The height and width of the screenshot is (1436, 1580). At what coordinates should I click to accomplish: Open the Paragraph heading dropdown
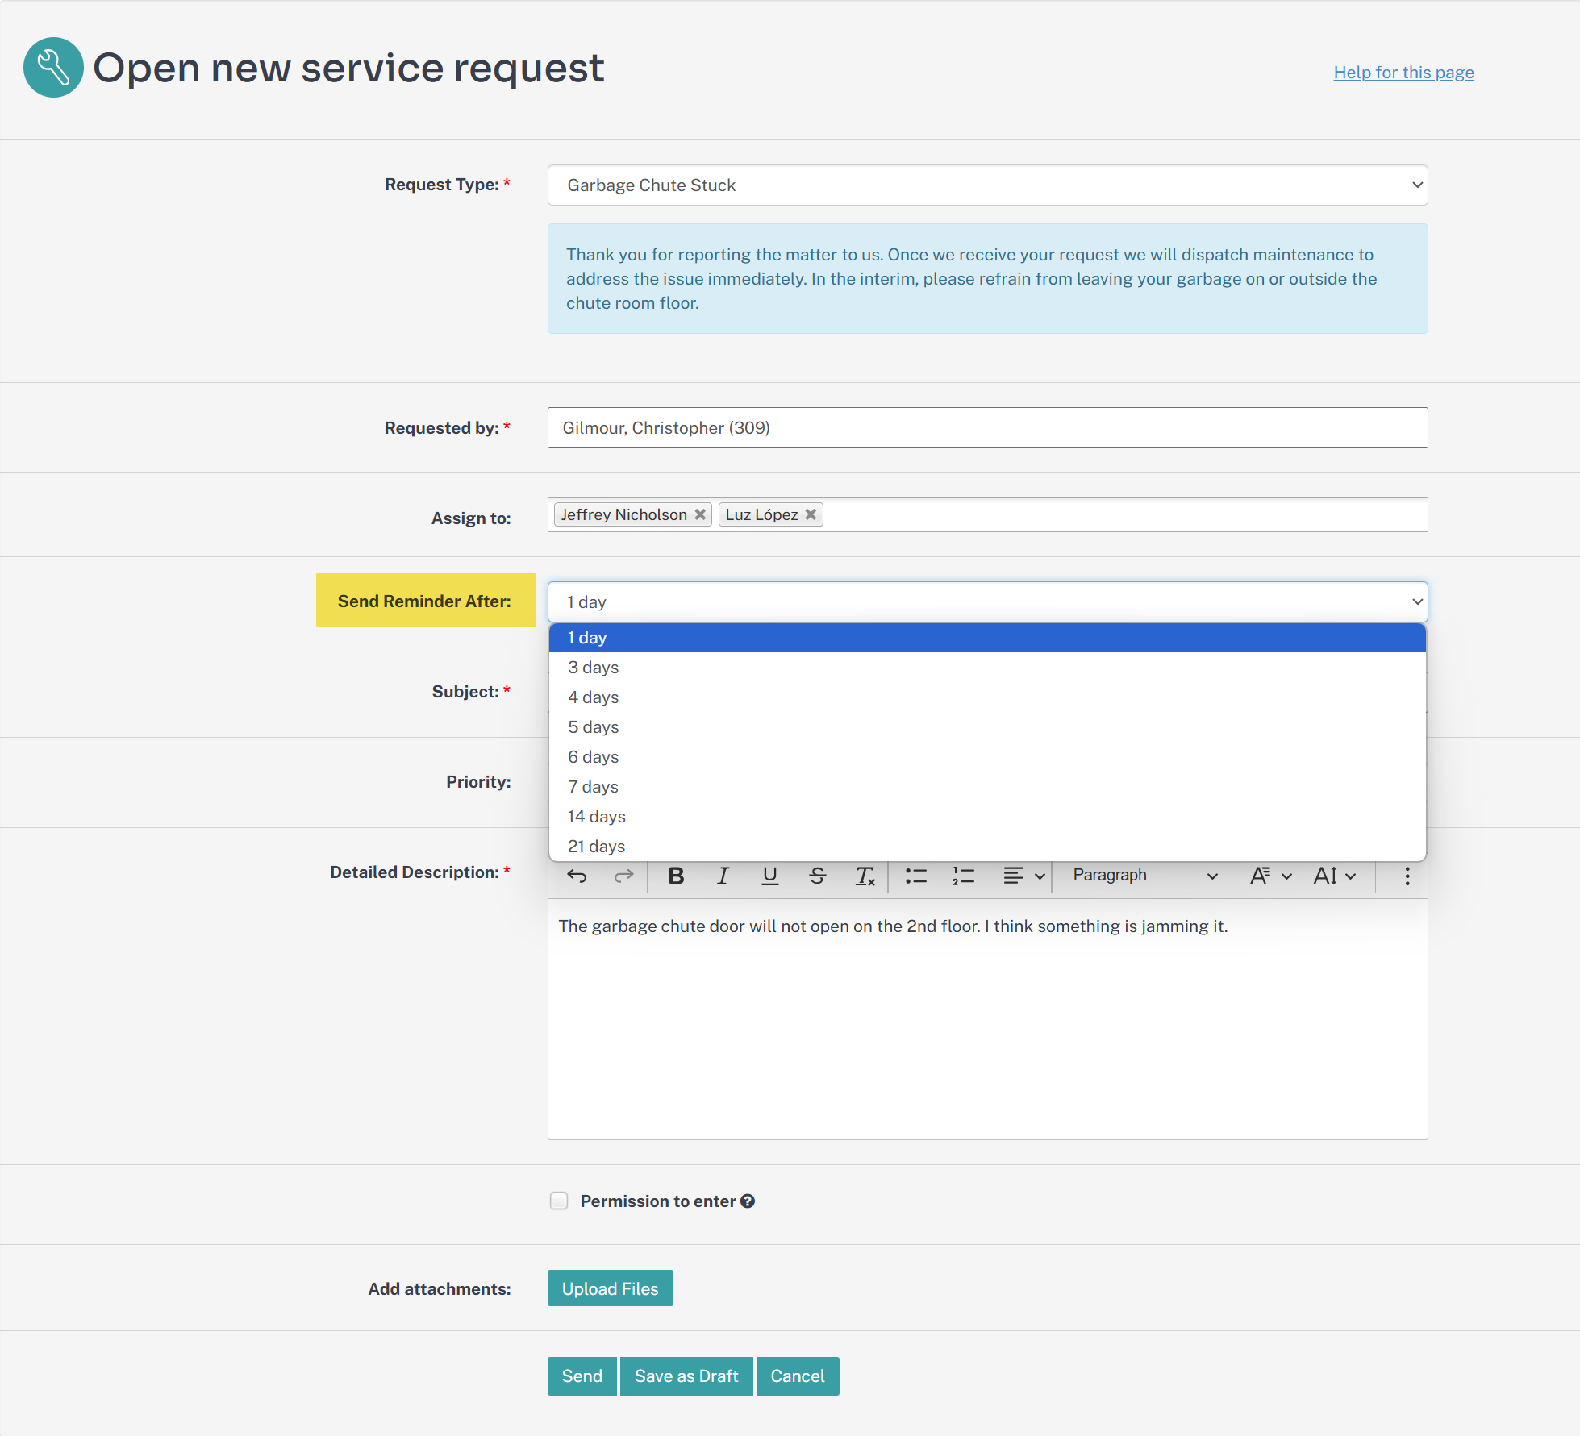point(1144,876)
